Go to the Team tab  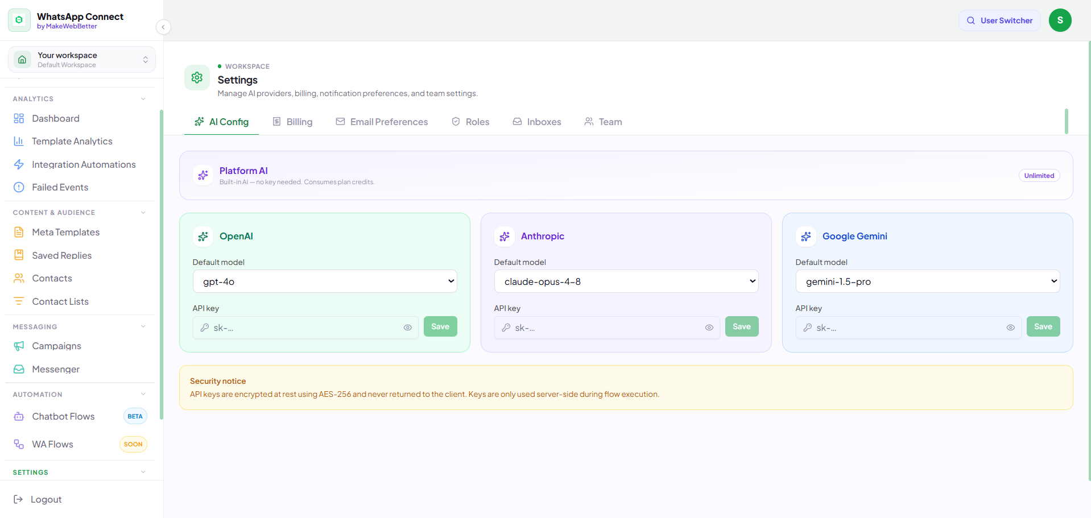coord(603,122)
